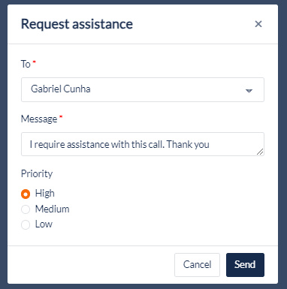
Task: Click the High priority text label
Action: click(45, 194)
